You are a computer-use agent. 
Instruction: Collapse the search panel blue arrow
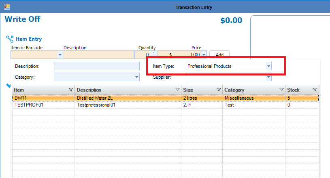[x=8, y=85]
